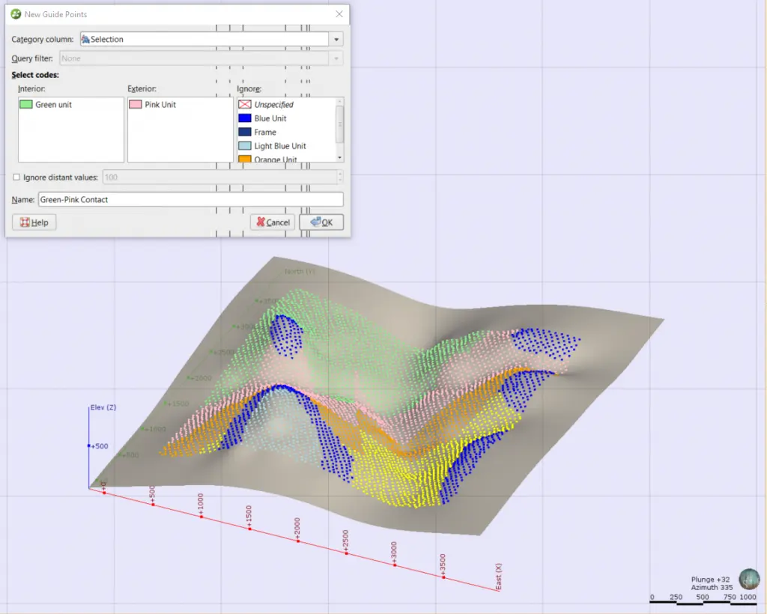Click the blue swatch icon for Blue Unit
Viewport: 767px width, 614px height.
tap(244, 118)
